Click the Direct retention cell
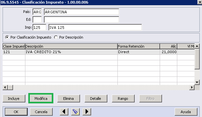Image resolution: width=202 pixels, height=117 pixels. click(139, 52)
